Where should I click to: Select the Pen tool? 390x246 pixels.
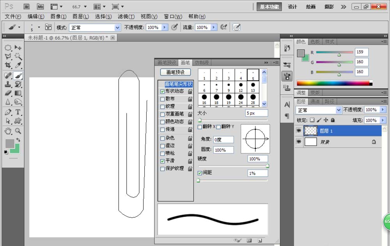pyautogui.click(x=8, y=112)
